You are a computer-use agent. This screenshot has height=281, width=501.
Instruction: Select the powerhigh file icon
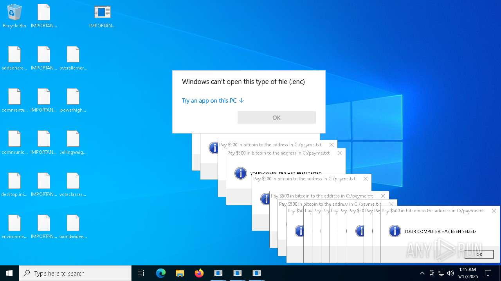(73, 101)
